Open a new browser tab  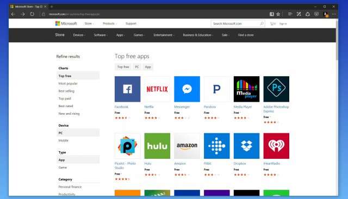point(52,7)
